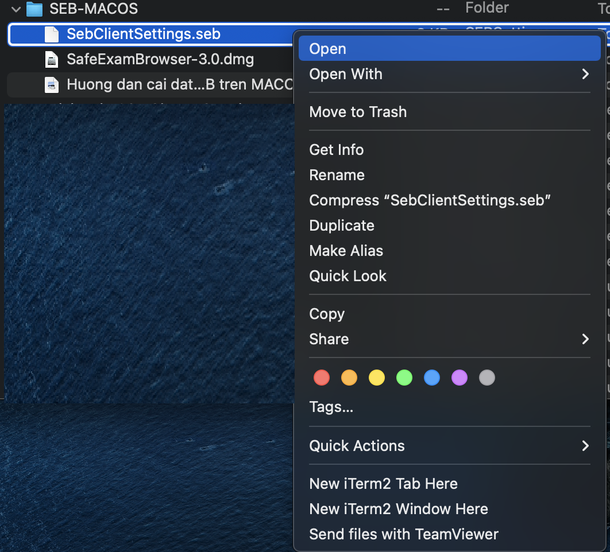
Task: Apply the red color tag
Action: (x=322, y=378)
